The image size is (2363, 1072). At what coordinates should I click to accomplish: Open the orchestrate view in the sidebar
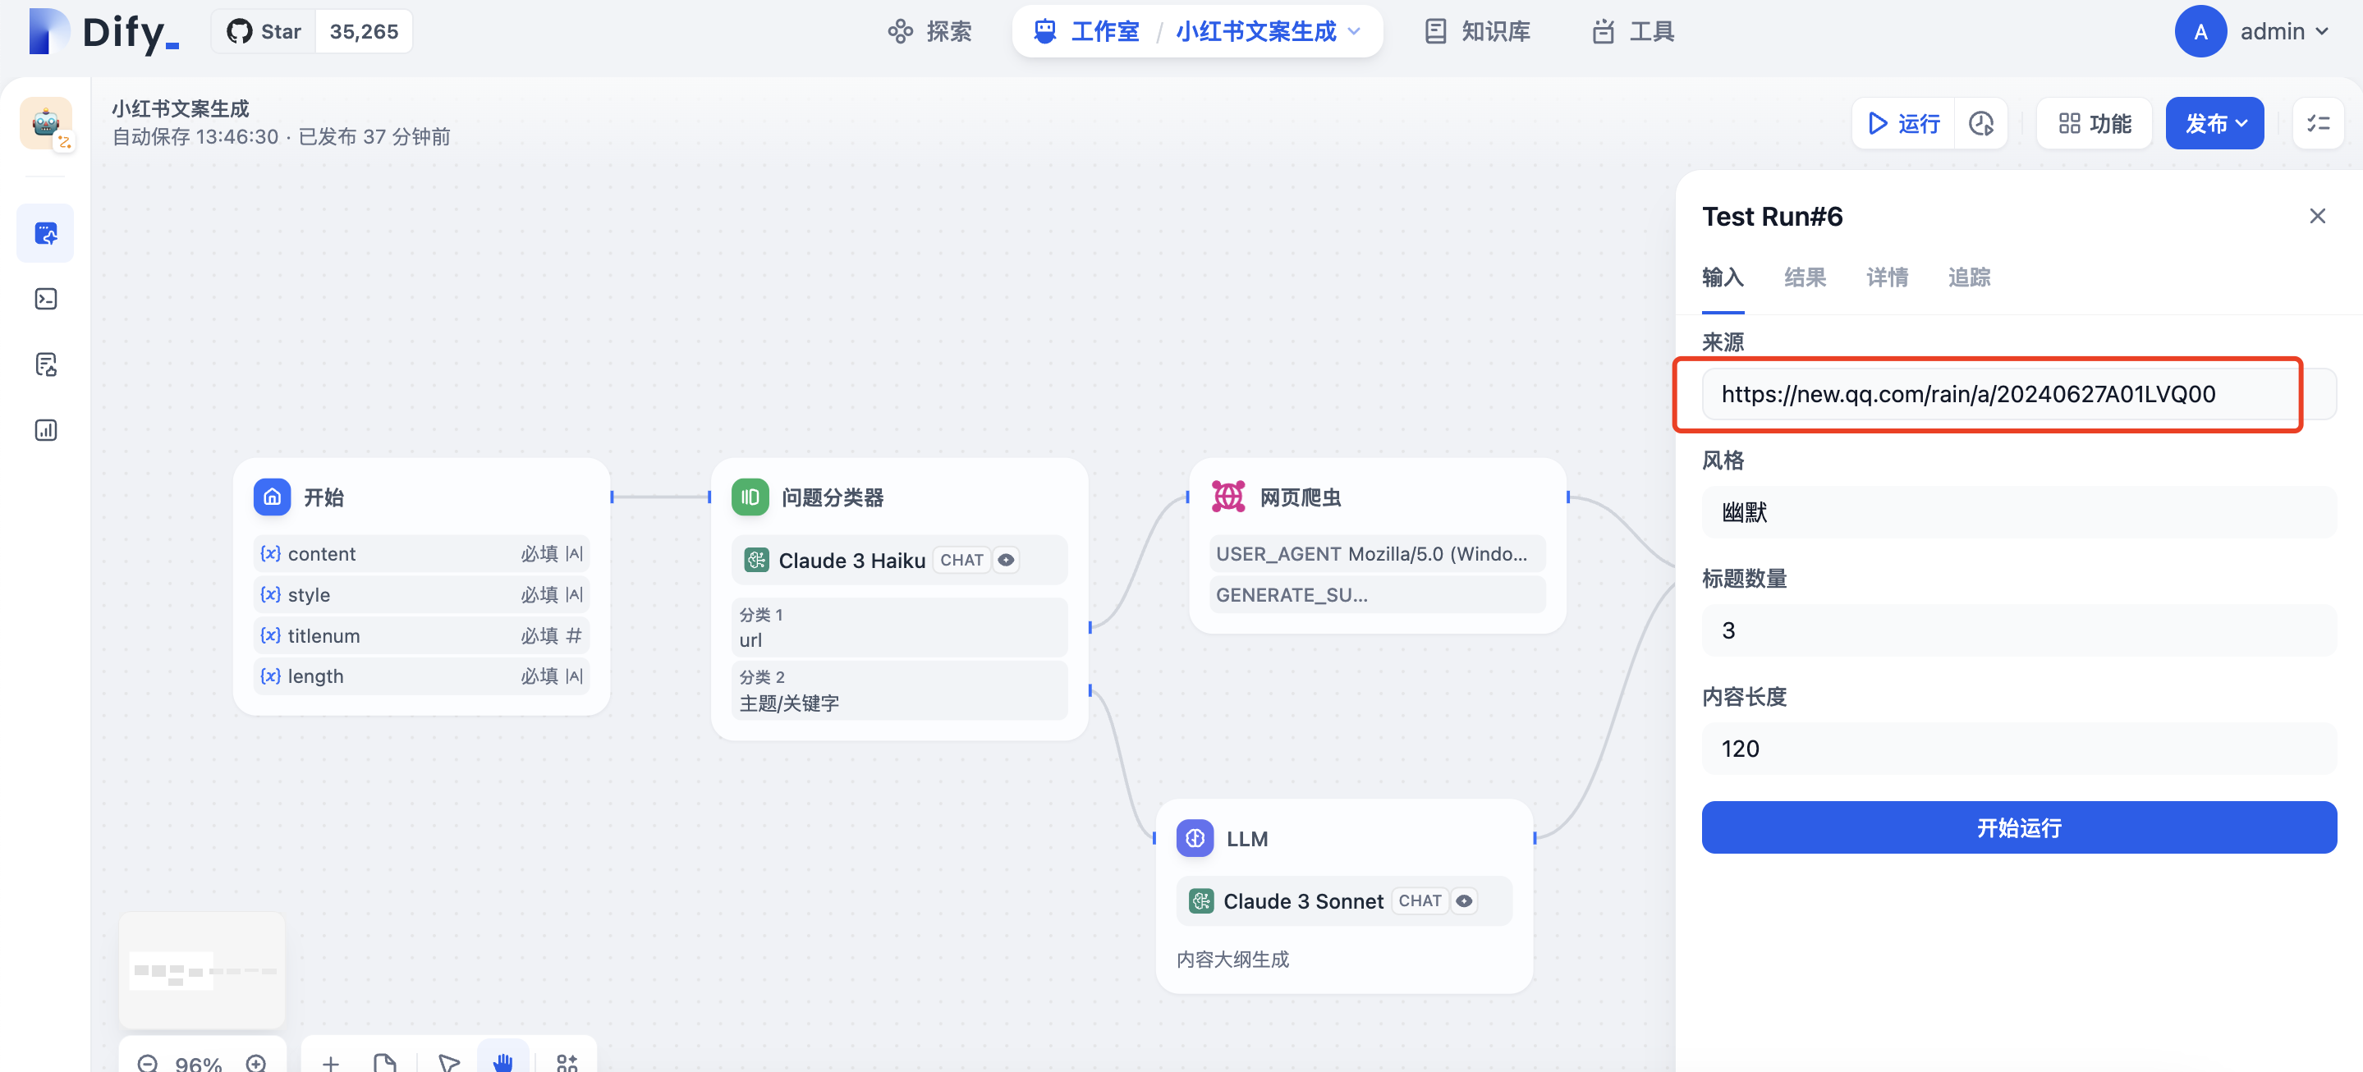click(46, 233)
